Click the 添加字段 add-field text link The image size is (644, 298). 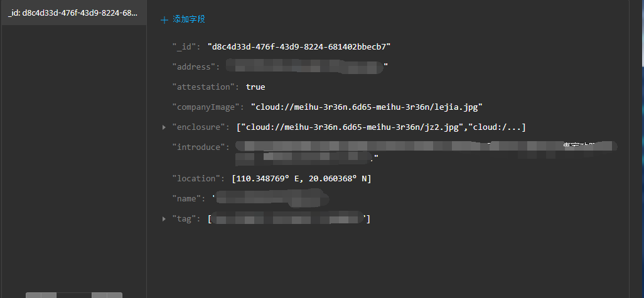189,20
